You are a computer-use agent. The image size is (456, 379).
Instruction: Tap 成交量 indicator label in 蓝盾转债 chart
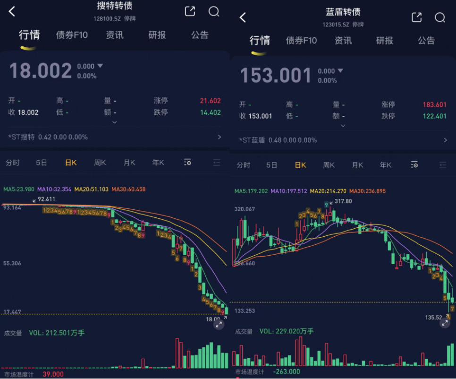point(244,332)
